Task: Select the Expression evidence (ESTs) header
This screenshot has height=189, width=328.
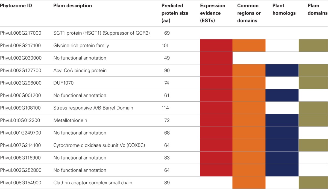Action: tap(213, 13)
